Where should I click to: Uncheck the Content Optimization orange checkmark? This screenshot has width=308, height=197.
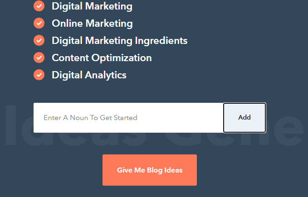tap(39, 58)
